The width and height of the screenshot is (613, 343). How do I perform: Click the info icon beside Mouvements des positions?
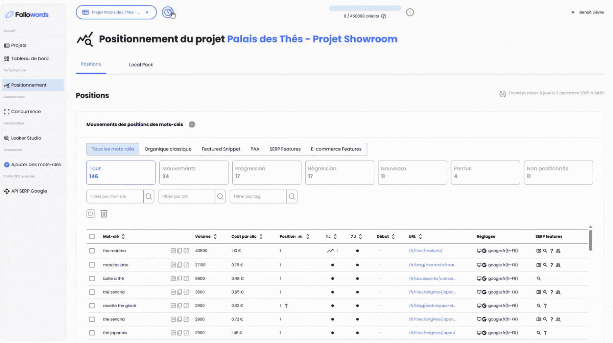(192, 124)
